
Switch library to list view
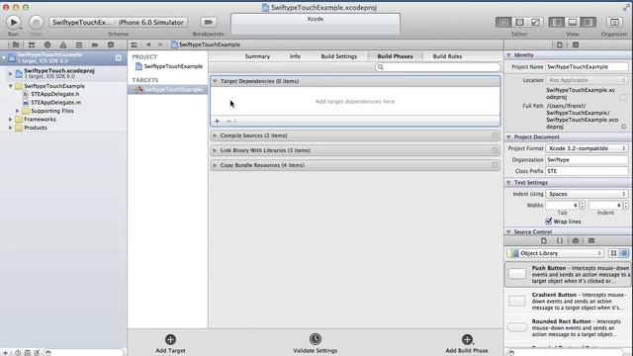[624, 253]
